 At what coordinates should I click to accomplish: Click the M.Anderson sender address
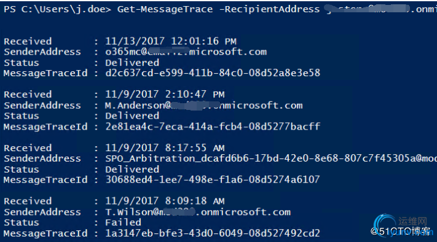[x=203, y=105]
